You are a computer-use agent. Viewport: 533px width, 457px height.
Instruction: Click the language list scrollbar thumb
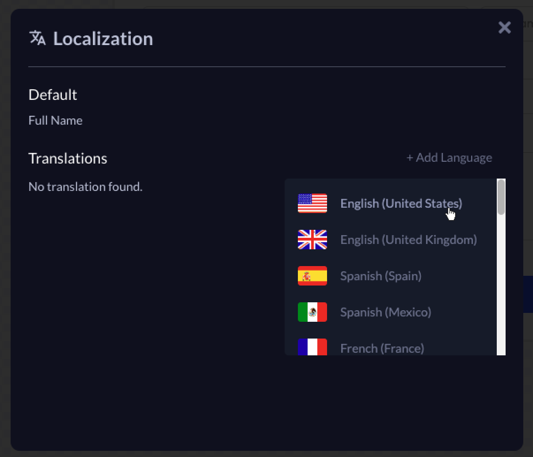tap(501, 197)
